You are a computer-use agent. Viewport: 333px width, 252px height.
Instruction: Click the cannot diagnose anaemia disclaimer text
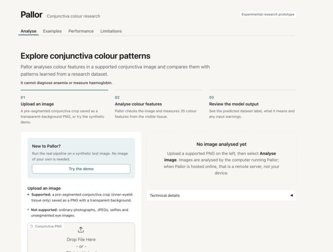coord(66,83)
